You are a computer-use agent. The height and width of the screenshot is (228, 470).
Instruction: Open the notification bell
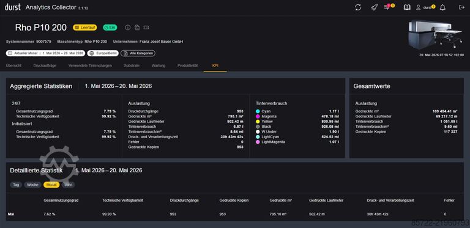(442, 8)
